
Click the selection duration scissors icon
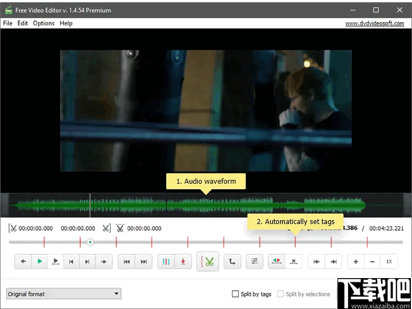[120, 228]
